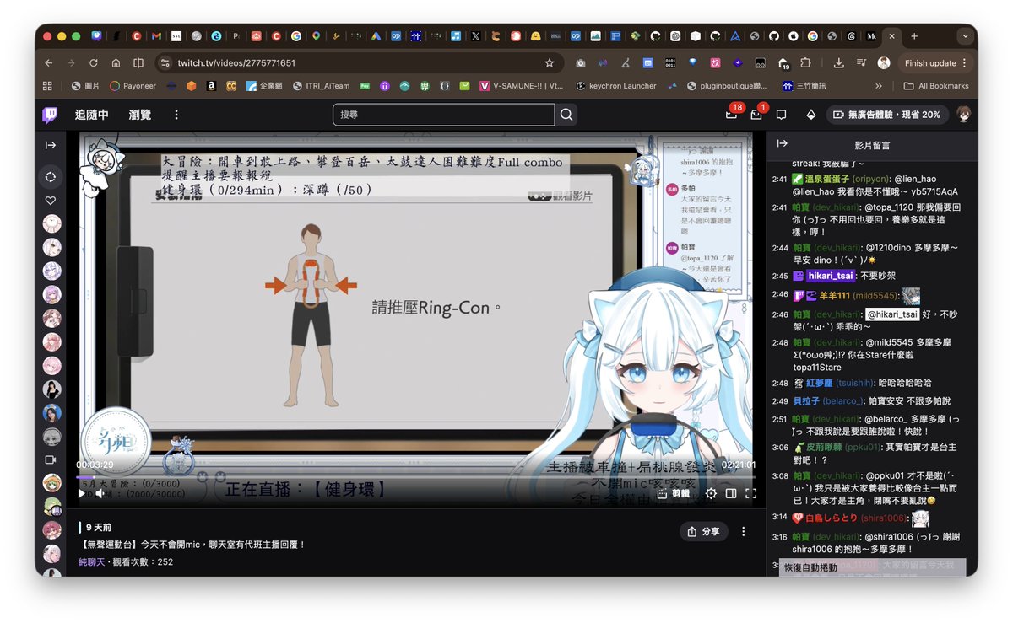Click 無廣告體驗,現省 20% button
This screenshot has width=1013, height=623.
point(886,115)
